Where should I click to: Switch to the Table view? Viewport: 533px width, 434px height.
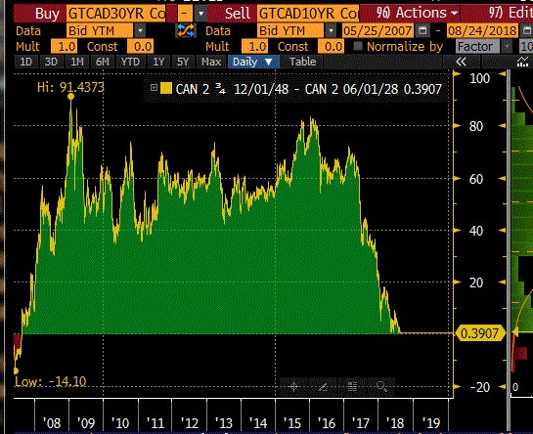click(x=302, y=62)
